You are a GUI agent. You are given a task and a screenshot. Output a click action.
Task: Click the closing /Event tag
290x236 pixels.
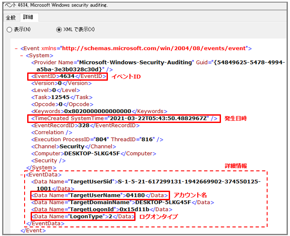pos(33,231)
